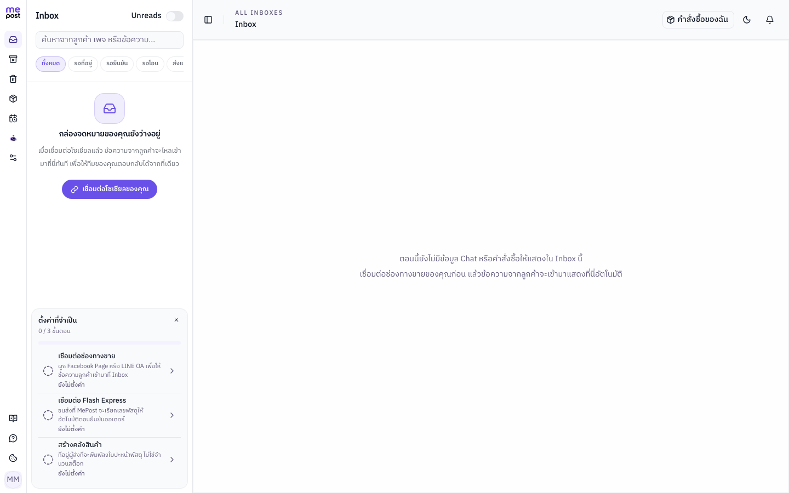Image resolution: width=789 pixels, height=493 pixels.
Task: Open the settings sliders icon in sidebar
Action: (x=13, y=158)
